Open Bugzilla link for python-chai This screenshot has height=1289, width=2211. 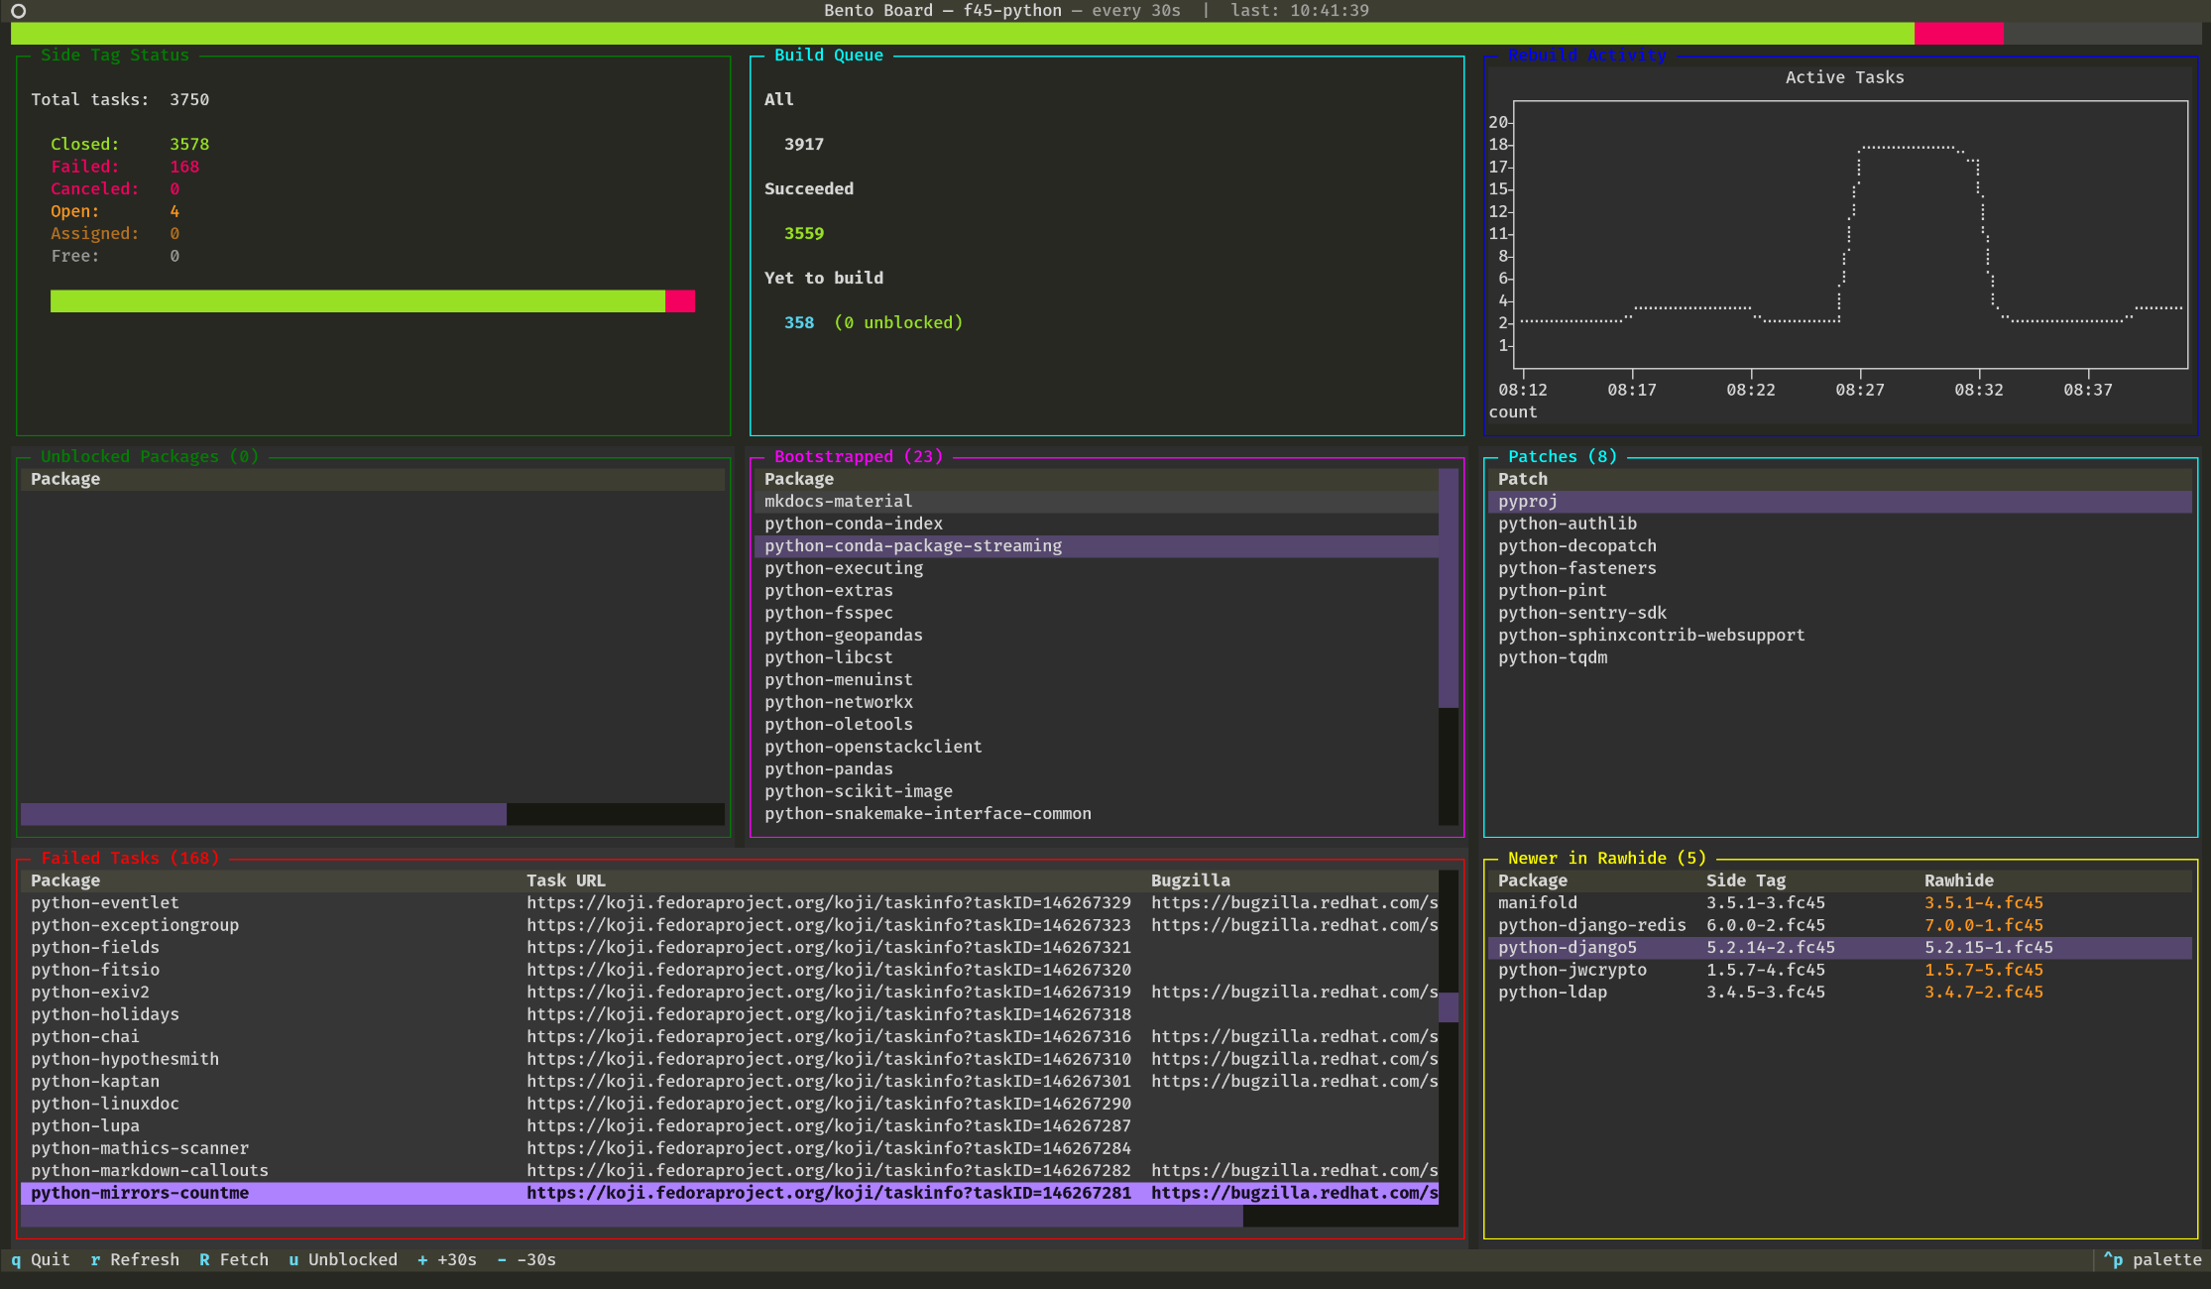1295,1037
